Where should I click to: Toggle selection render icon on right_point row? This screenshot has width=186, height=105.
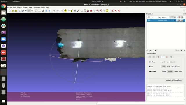(x=180, y=17)
